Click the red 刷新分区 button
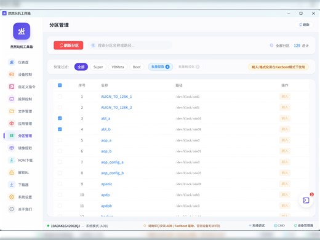 pyautogui.click(x=68, y=46)
